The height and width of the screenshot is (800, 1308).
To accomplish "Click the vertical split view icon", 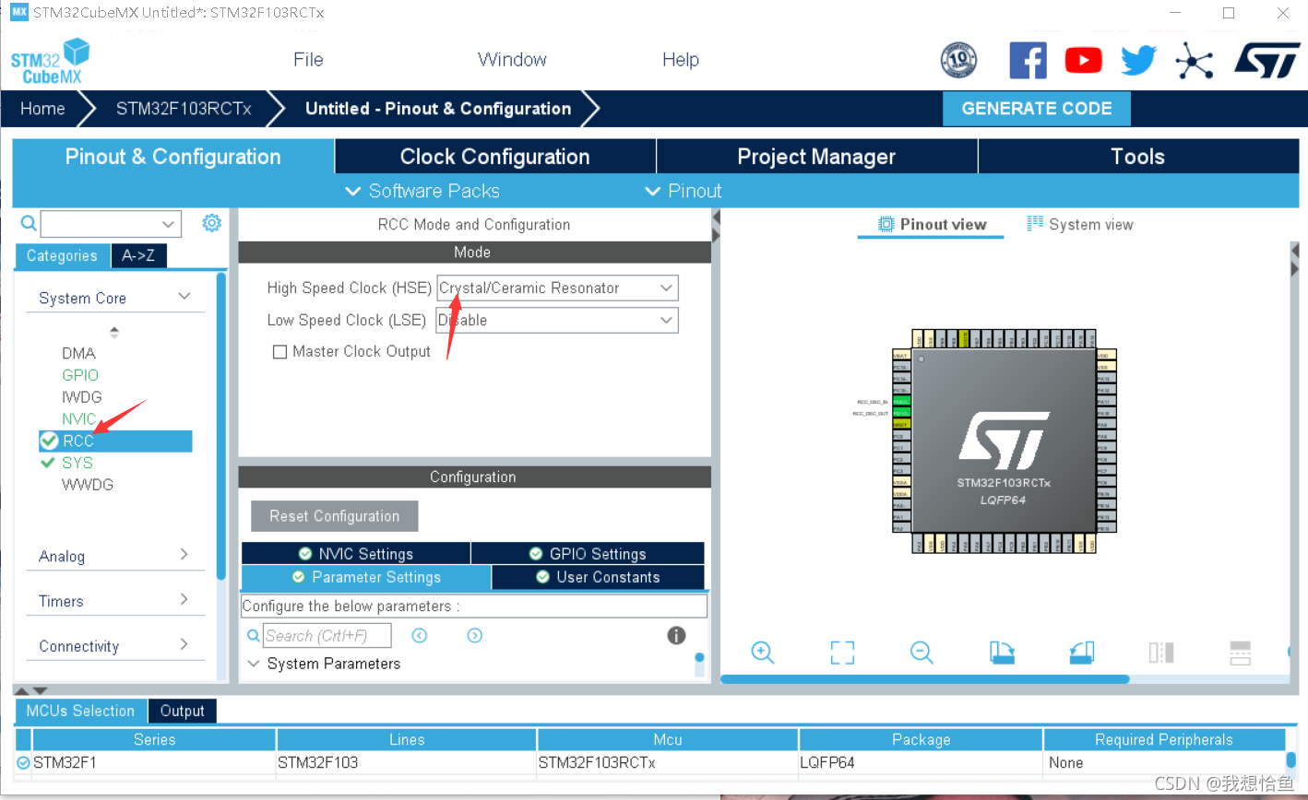I will [x=1161, y=653].
